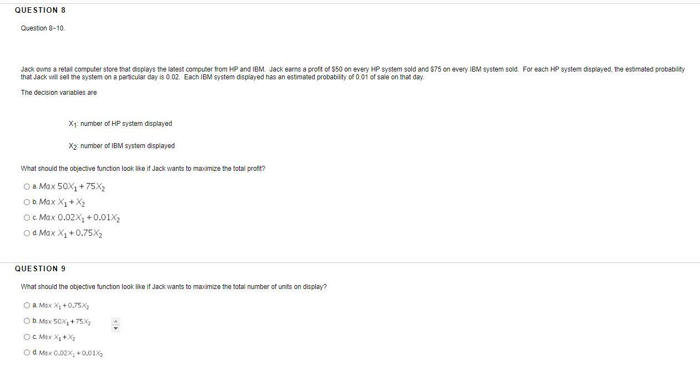Click the down arrow of the small spinner
The width and height of the screenshot is (700, 370).
click(115, 327)
